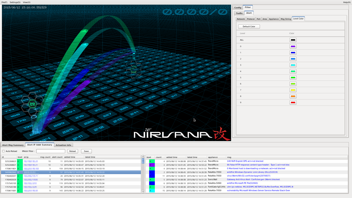Open 'vulnerability Microsoft Windows Server Service' message
352x198 pixels.
[x=258, y=190]
